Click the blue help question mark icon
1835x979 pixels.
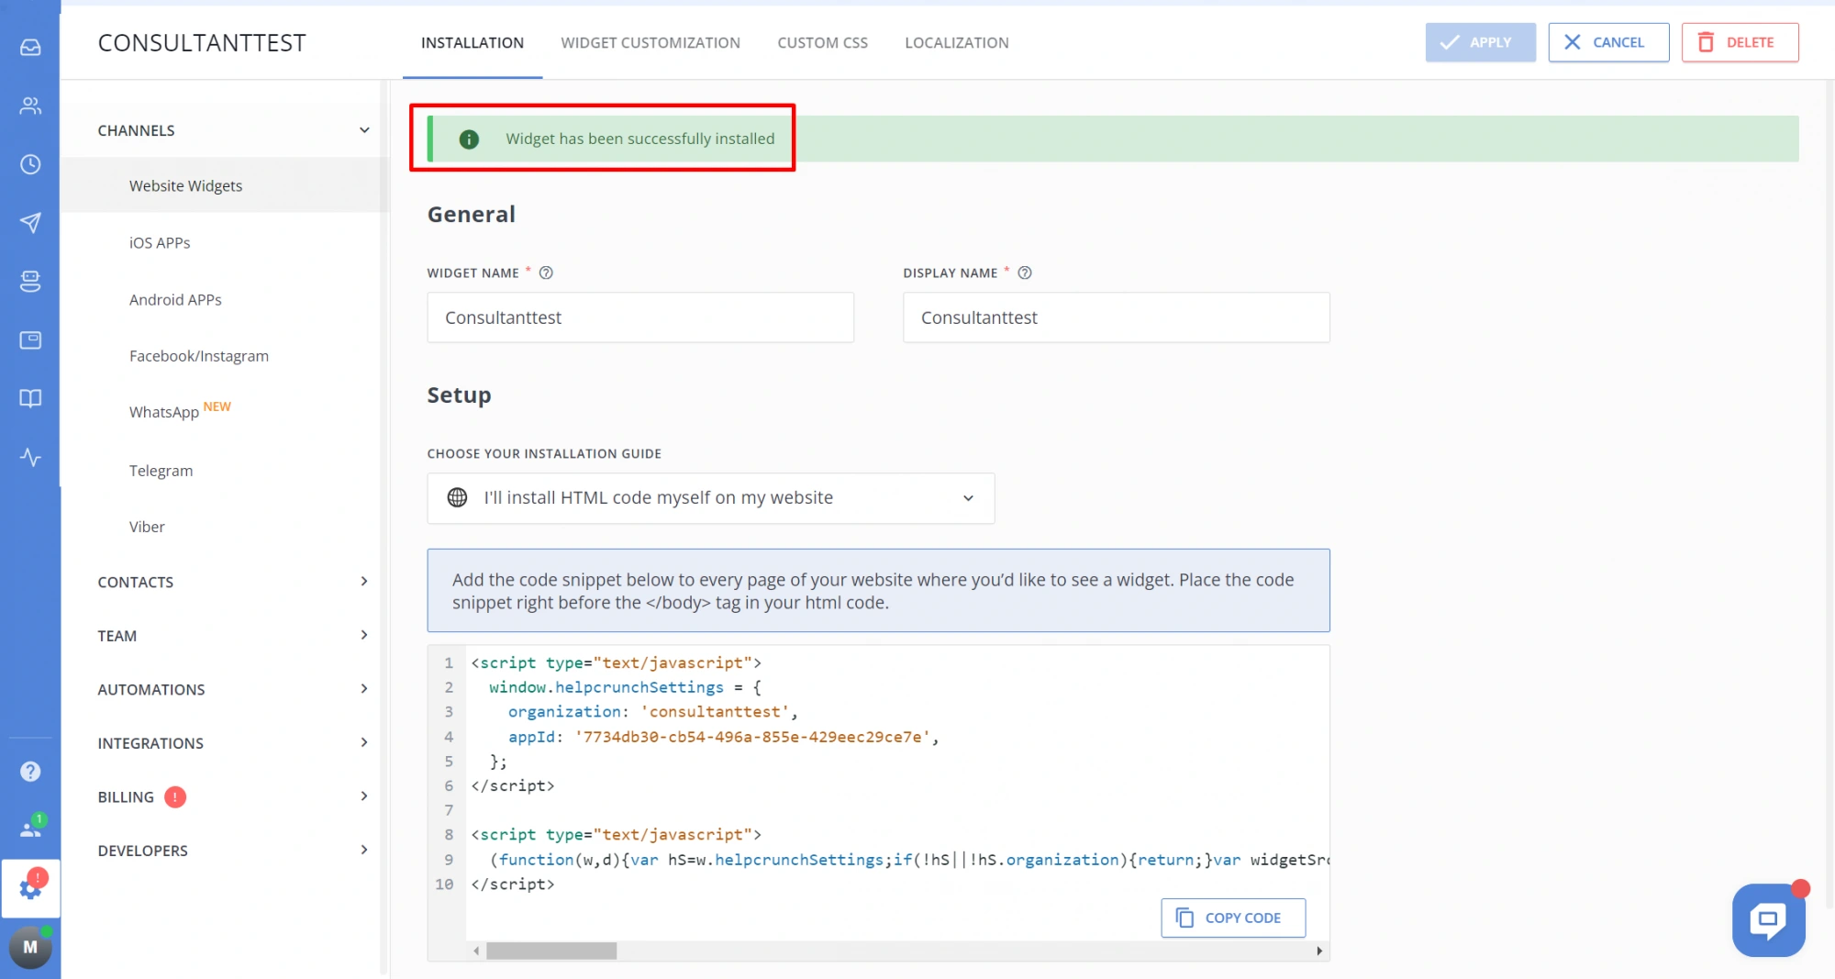[x=30, y=772]
